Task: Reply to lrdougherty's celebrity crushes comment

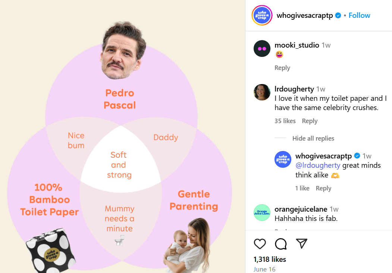Action: tap(310, 121)
